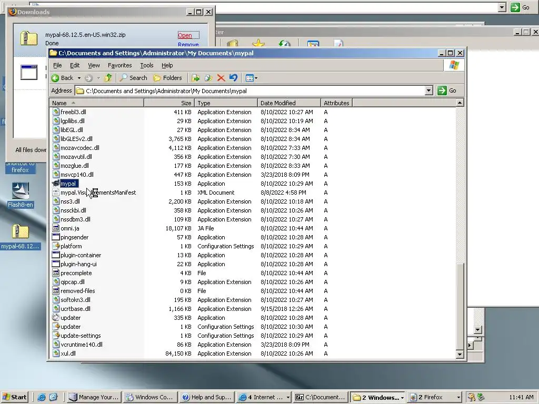
Task: Click the Windows flag logo in Explorer
Action: pyautogui.click(x=454, y=65)
